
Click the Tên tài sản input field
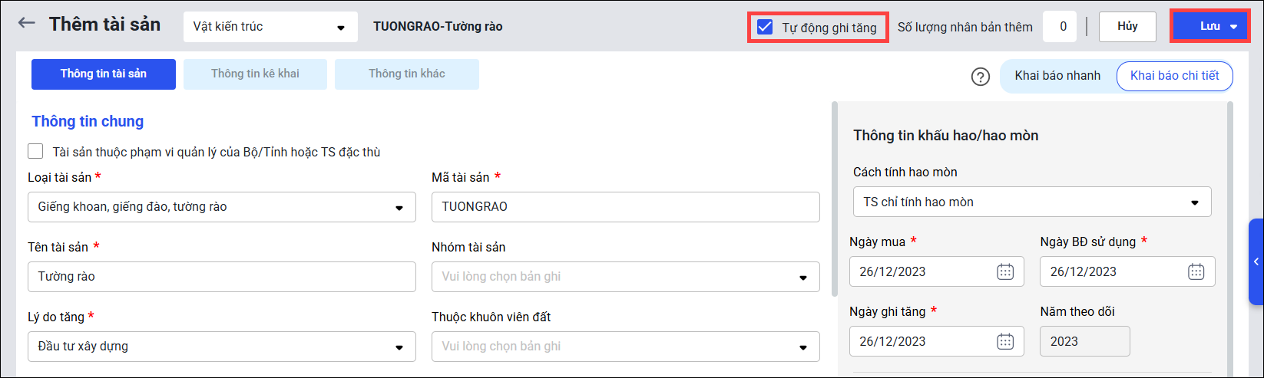click(221, 277)
